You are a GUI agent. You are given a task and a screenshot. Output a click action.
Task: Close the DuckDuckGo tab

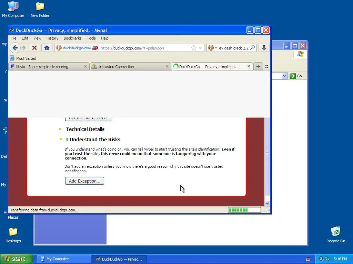[249, 66]
